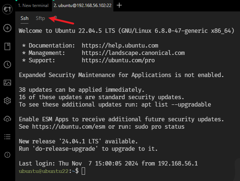The width and height of the screenshot is (240, 181).
Task: Click the 'Last login: Thu Nov 7' line
Action: coord(108,164)
